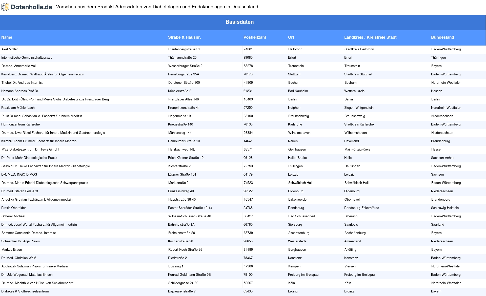
Task: Click the district cell Siegen-Wittgenstein
Action: [x=359, y=108]
